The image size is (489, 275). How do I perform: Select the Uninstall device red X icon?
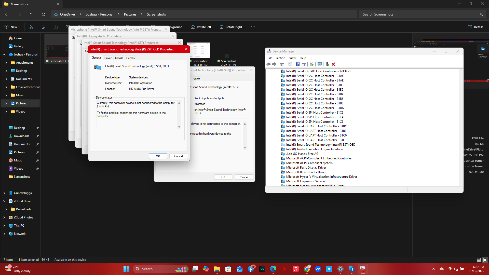[x=333, y=64]
